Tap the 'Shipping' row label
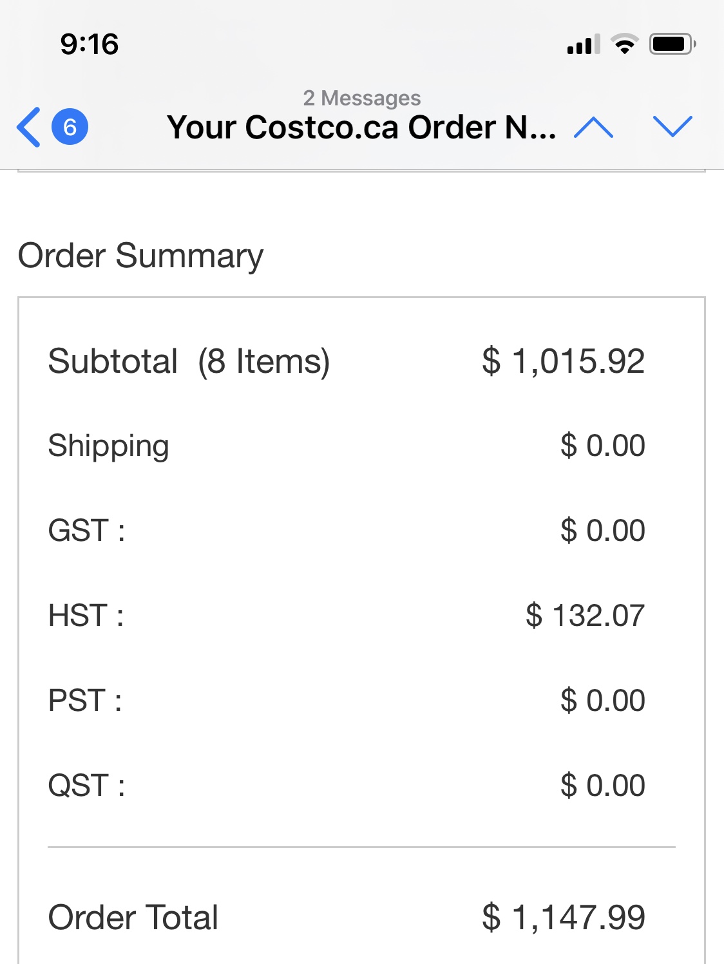 [x=108, y=446]
